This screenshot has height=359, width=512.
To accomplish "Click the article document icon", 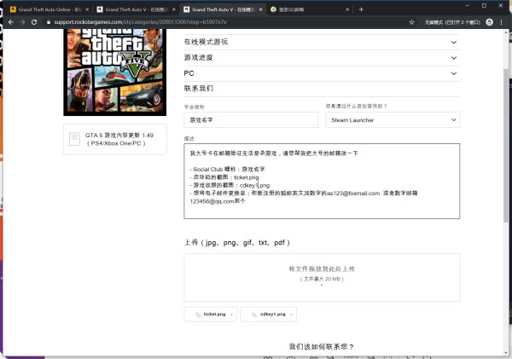I will (x=74, y=139).
